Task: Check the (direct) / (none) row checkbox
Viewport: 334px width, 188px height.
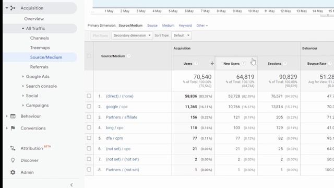Action: [x=89, y=96]
